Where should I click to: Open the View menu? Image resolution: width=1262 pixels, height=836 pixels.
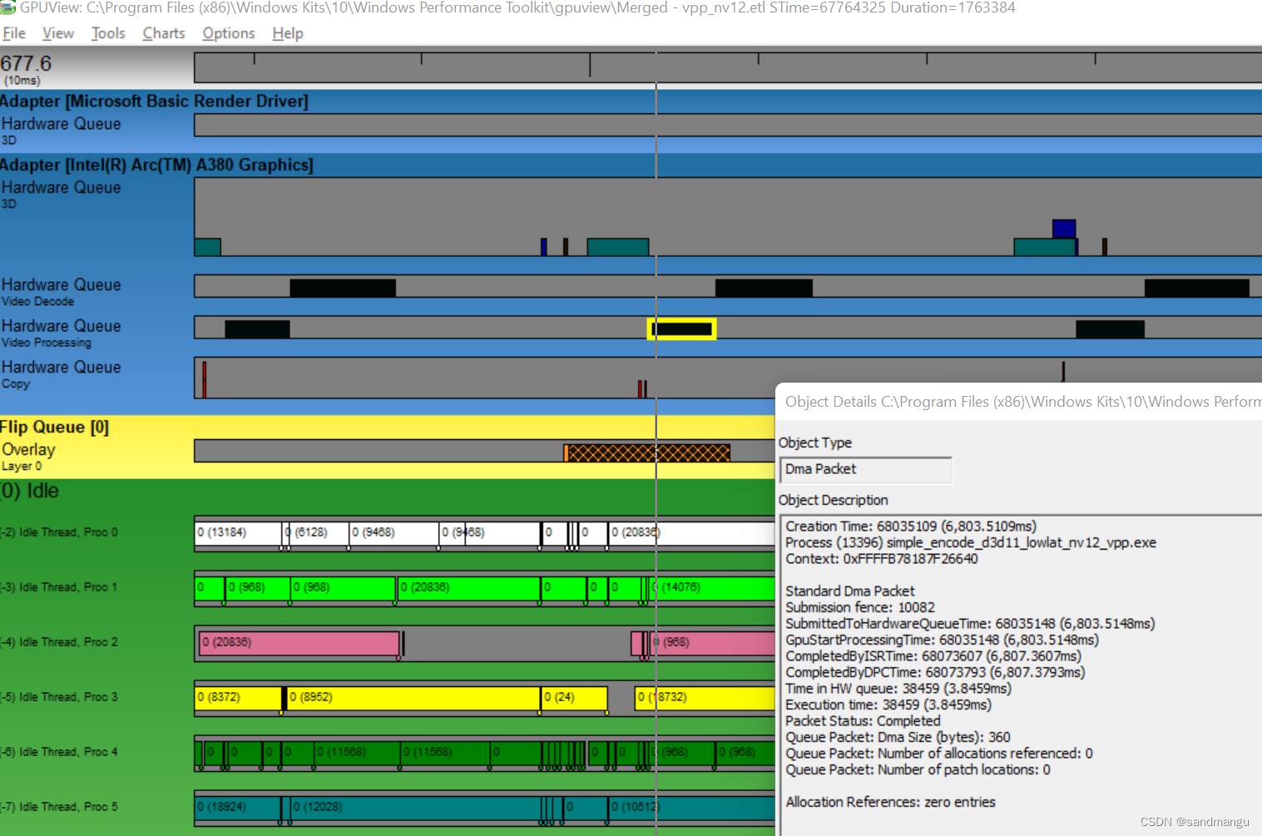coord(58,33)
